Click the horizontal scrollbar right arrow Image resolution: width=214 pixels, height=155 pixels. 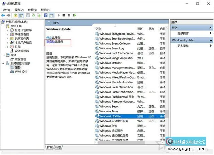coord(163,142)
